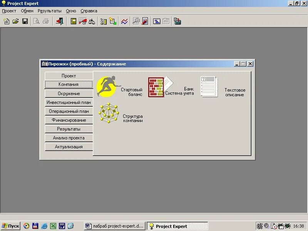
Task: Click the Система учета label
Action: [179, 93]
